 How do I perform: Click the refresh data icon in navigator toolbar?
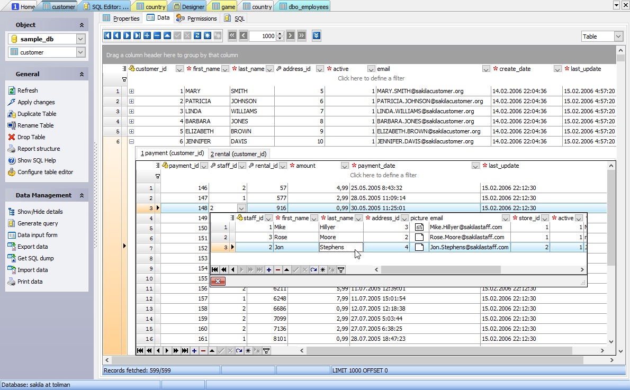pos(197,36)
